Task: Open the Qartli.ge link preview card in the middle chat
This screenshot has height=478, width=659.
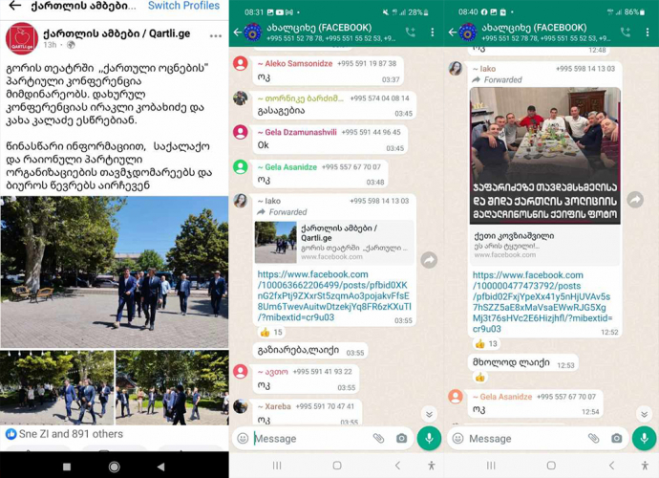Action: (x=334, y=243)
